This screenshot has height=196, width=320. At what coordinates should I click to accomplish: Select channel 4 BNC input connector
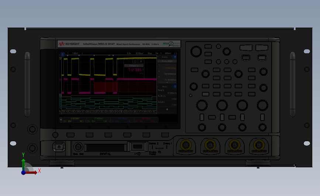click(x=259, y=145)
